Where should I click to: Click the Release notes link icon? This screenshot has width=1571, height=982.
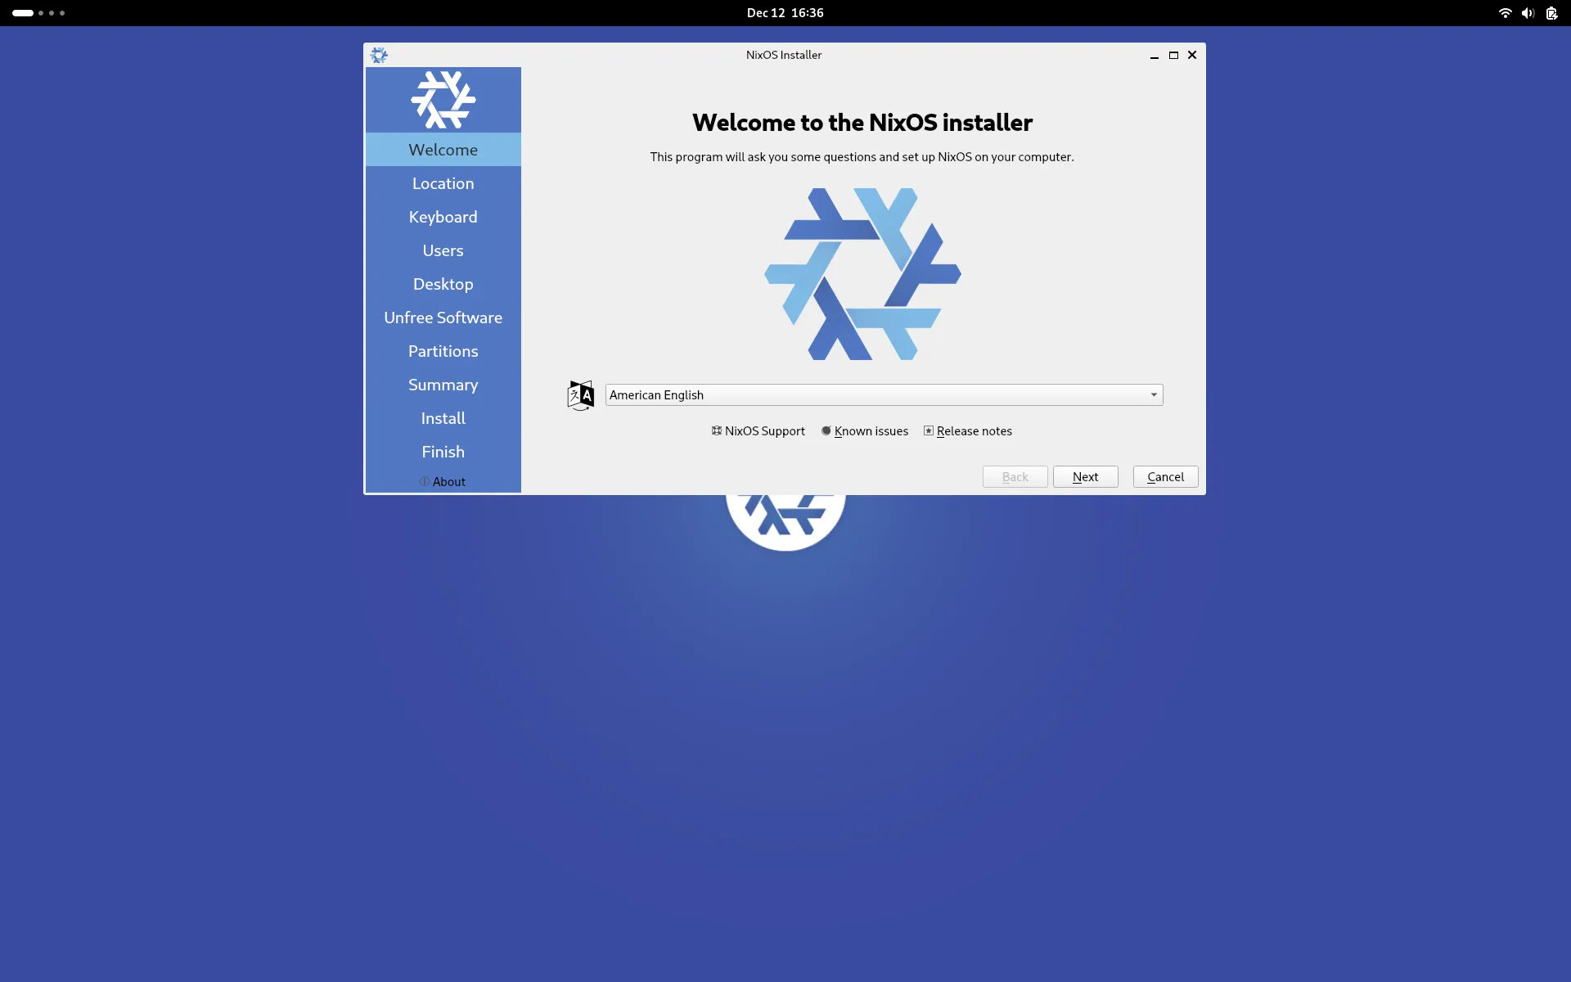929,431
